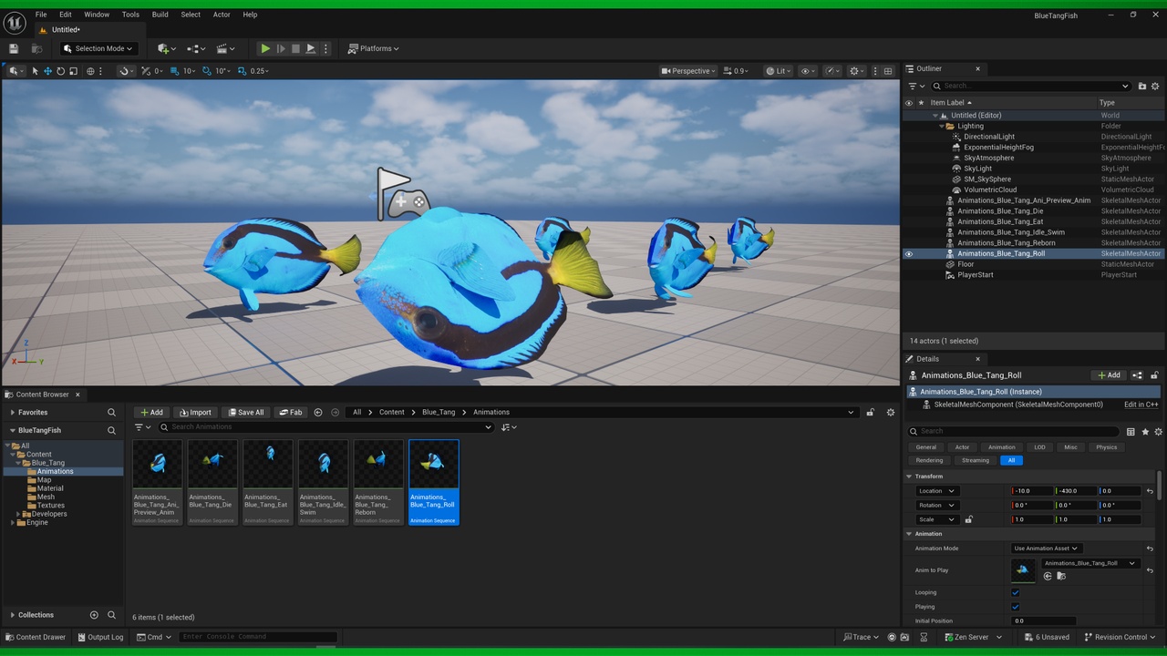Open the viewport settings gear menu
This screenshot has height=656, width=1167.
[856, 71]
